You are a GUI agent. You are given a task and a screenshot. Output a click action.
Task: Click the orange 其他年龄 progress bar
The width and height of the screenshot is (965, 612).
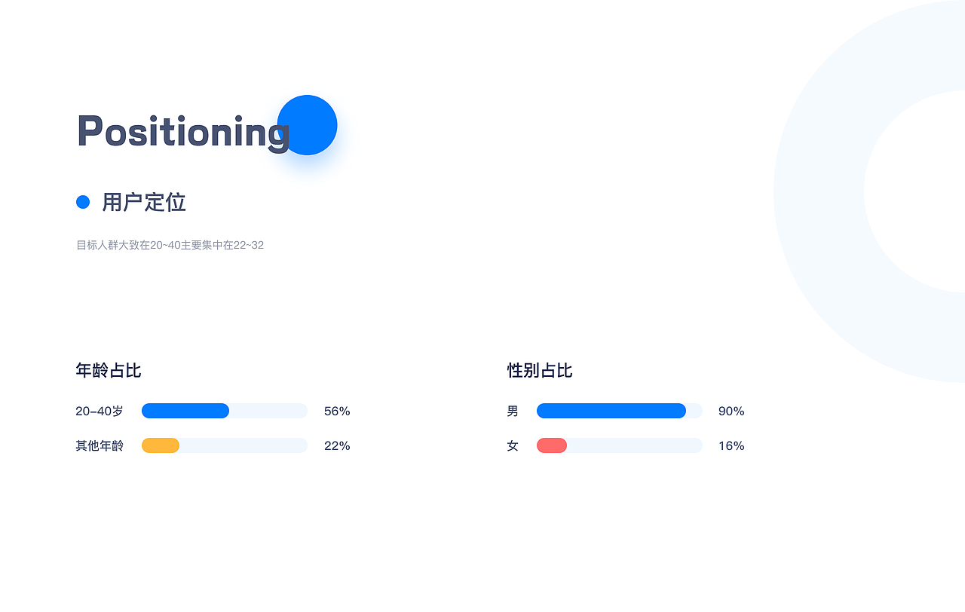(x=161, y=445)
